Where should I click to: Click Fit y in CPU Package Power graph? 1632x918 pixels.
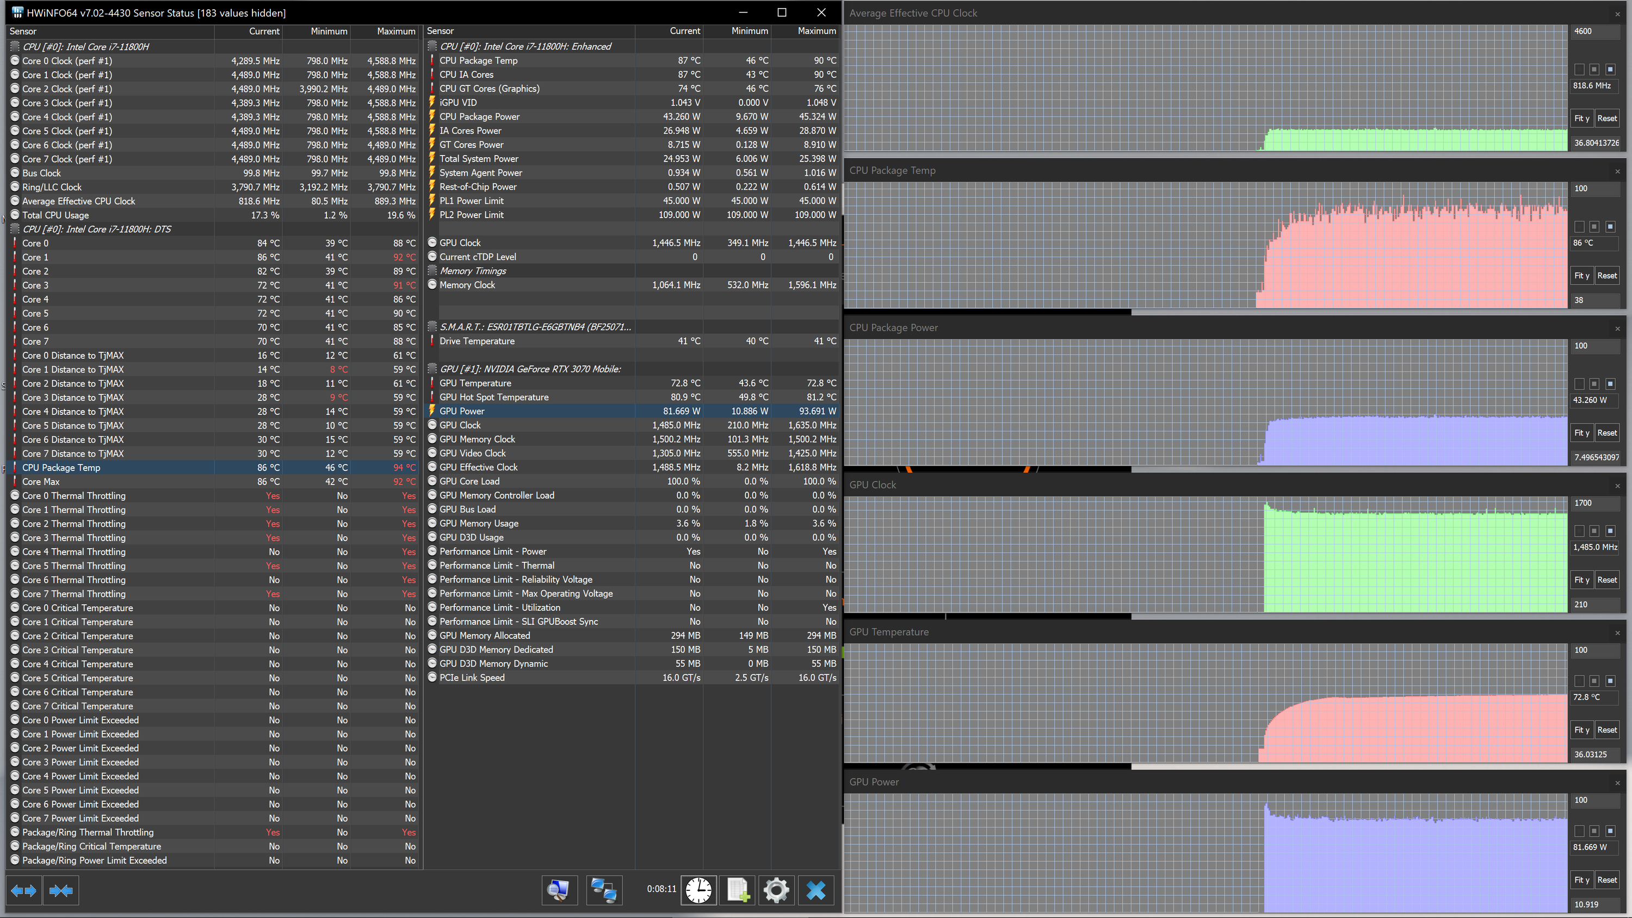[1582, 433]
